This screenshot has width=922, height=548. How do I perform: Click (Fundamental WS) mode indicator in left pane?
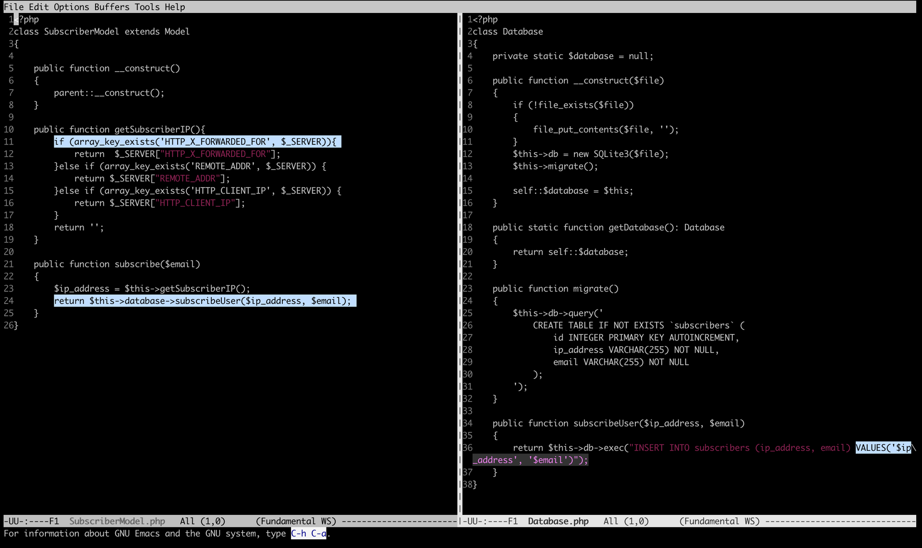(x=296, y=521)
